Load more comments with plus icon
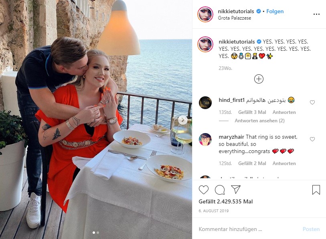326x239 pixels. tap(259, 79)
